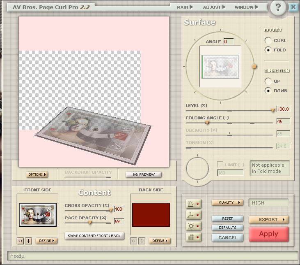Click the grid dots icon button

point(193,237)
